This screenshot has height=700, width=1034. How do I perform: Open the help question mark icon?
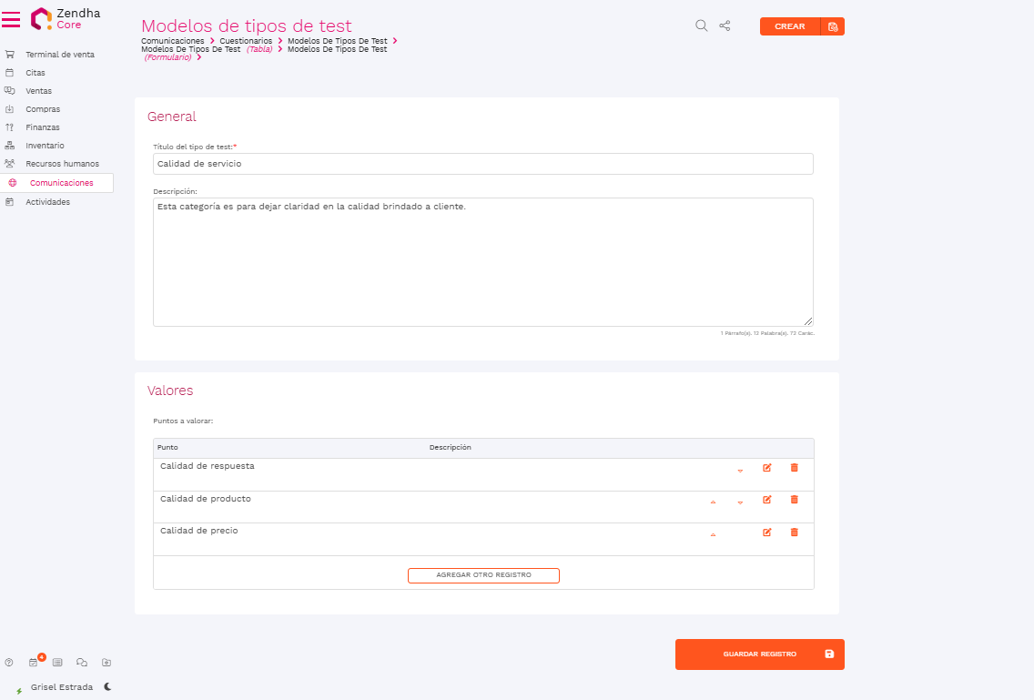[9, 663]
